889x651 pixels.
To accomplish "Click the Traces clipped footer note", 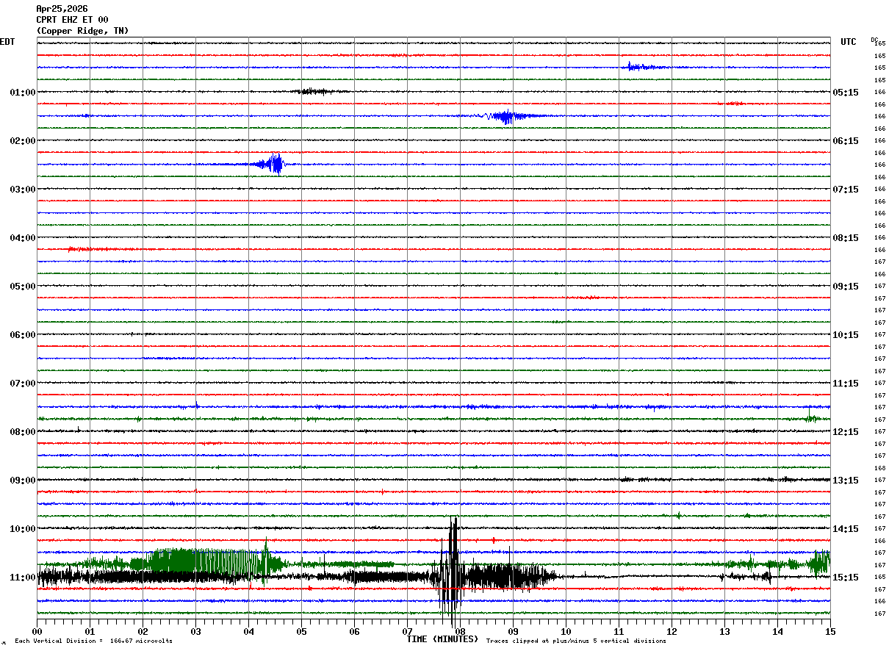I will (576, 641).
